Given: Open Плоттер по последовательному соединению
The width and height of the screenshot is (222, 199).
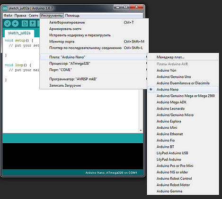Looking at the screenshot, I should click(x=94, y=48).
